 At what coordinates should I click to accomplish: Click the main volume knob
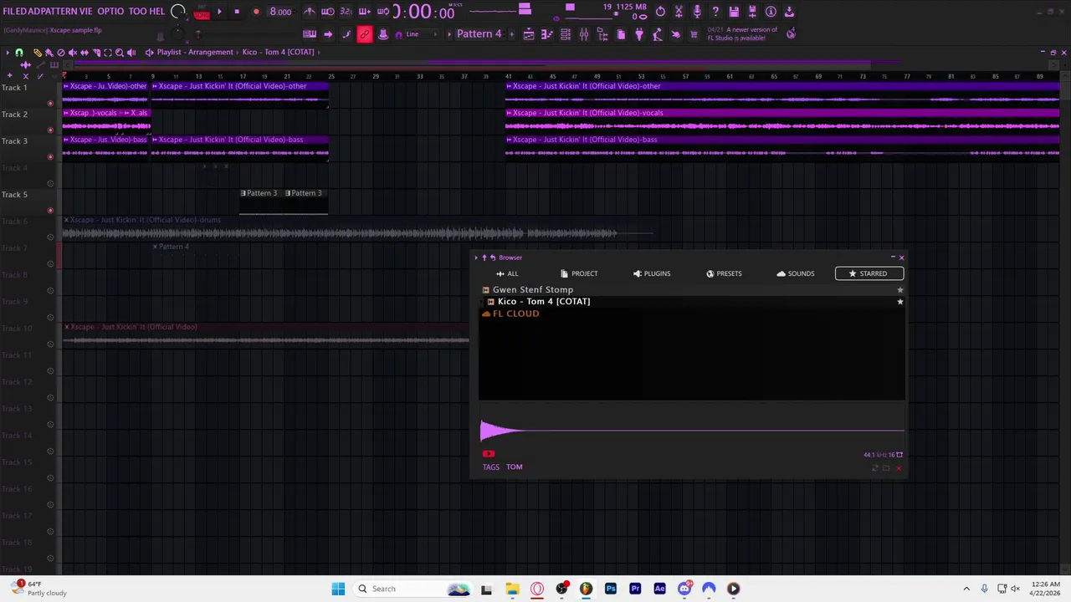tap(177, 12)
